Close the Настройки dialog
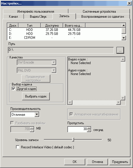Screen dimensions: 133x168 click(x=129, y=3)
